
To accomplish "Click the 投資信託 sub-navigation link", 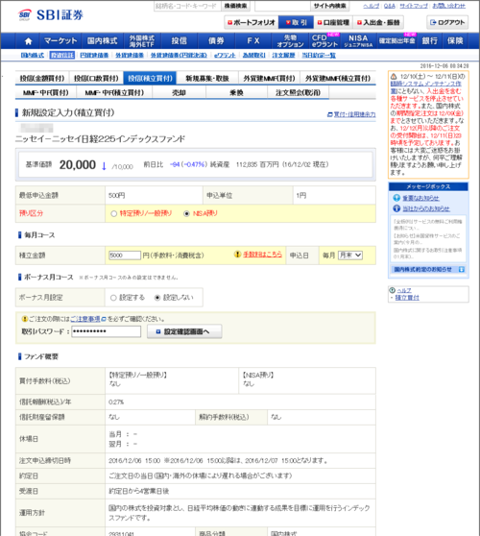I will click(x=61, y=55).
